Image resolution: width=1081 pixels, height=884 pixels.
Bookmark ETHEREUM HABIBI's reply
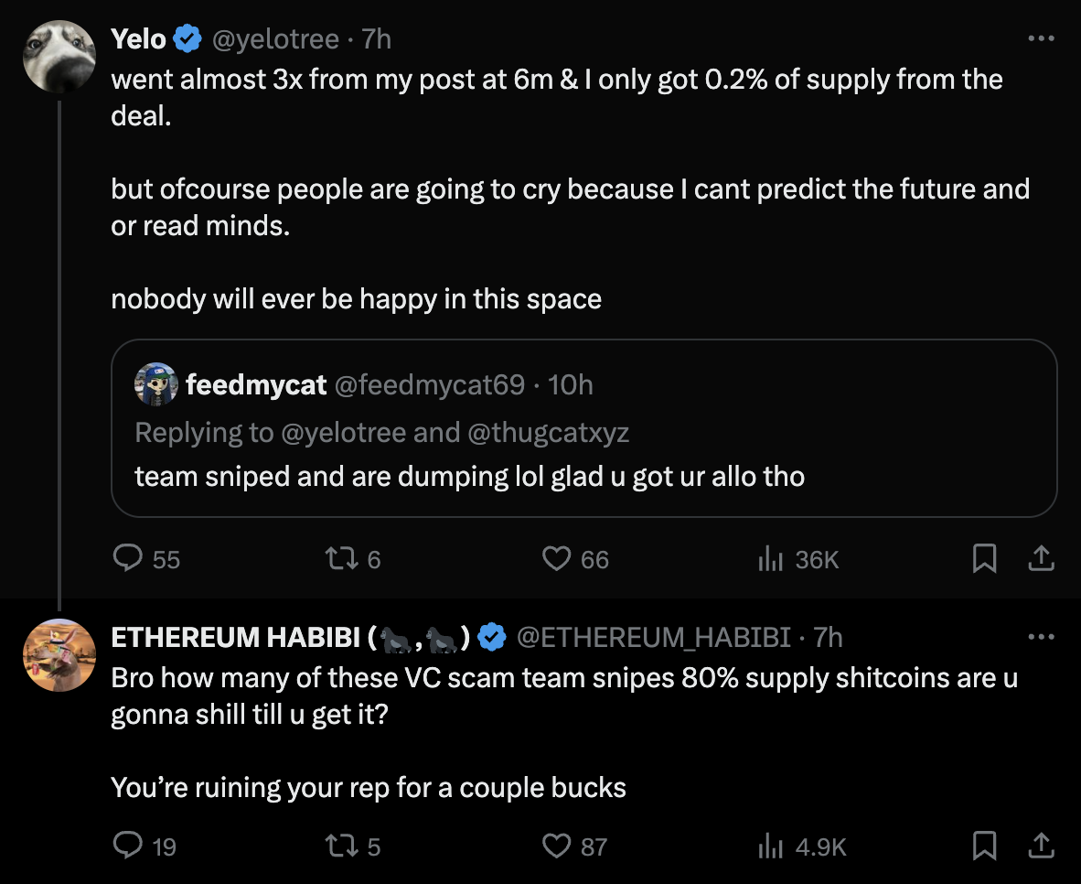point(984,846)
